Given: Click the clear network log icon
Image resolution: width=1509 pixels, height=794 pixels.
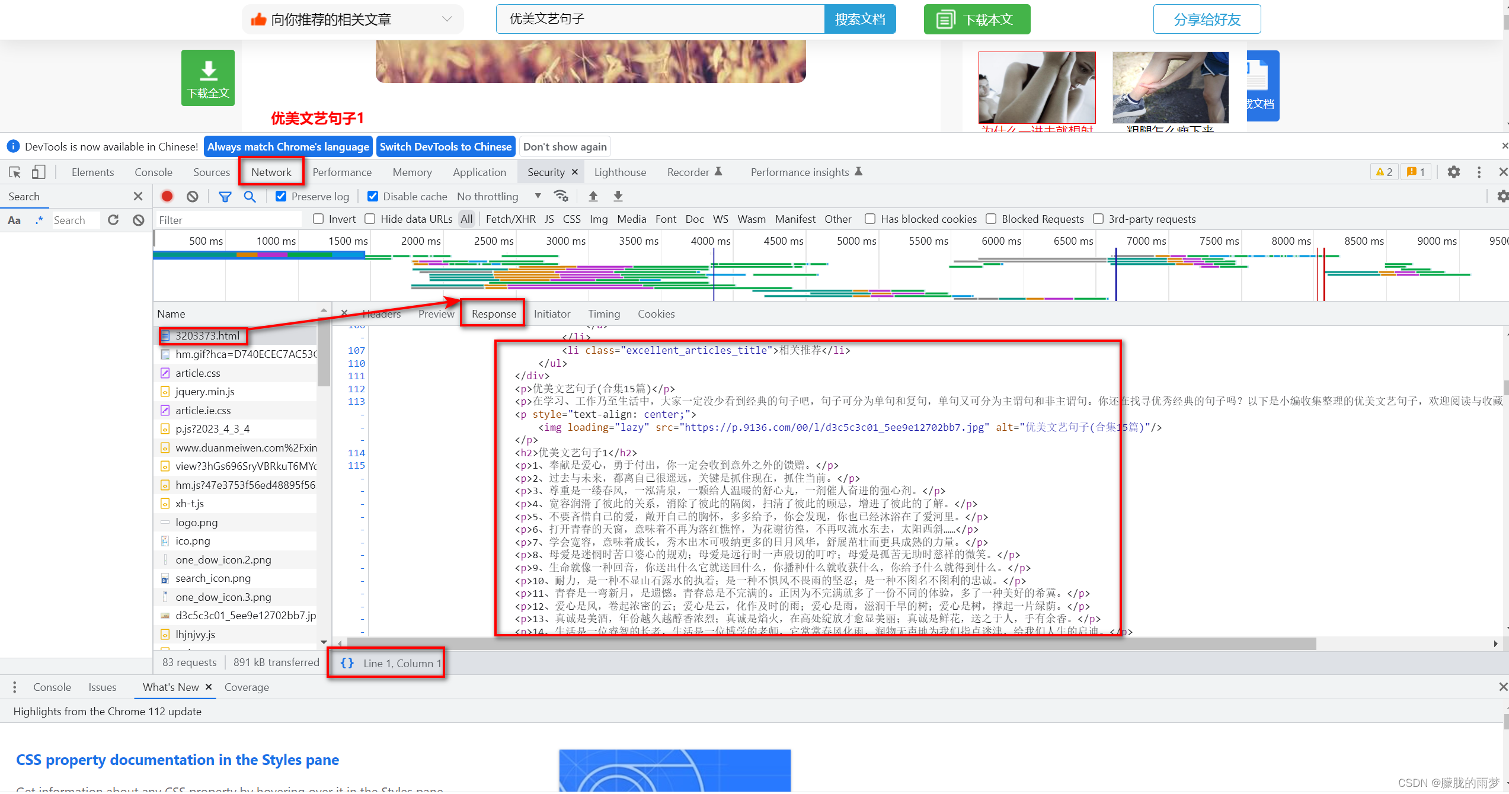Looking at the screenshot, I should point(193,196).
